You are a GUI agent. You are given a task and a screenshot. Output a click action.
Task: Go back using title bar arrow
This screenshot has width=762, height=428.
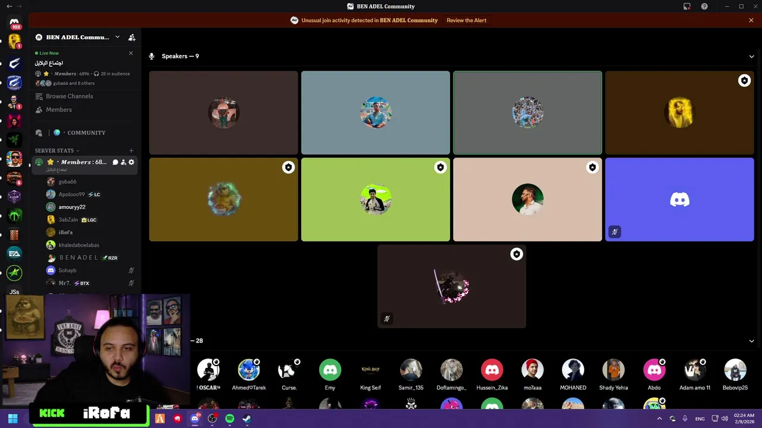click(9, 7)
